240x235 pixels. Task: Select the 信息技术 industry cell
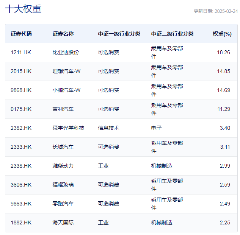pos(108,128)
